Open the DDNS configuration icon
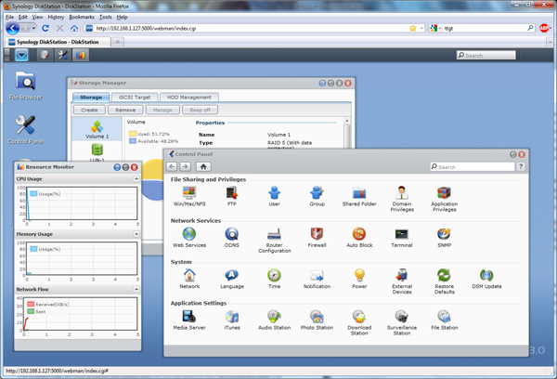 click(232, 234)
